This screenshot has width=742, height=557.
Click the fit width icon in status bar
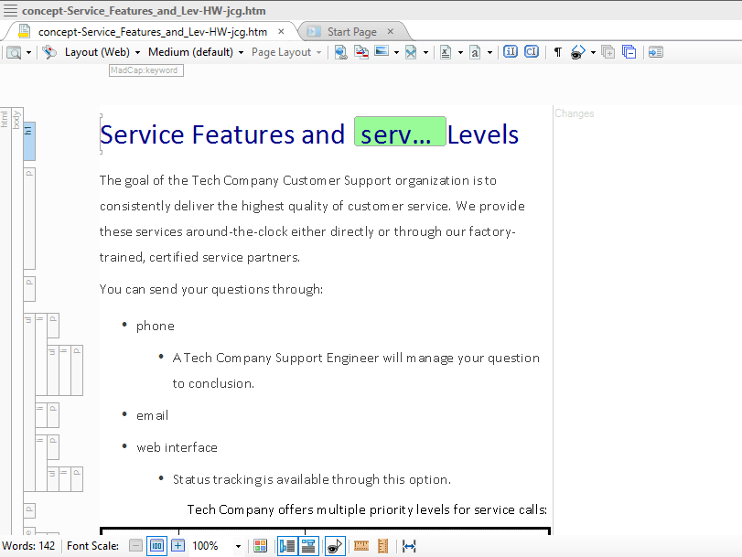pos(409,546)
